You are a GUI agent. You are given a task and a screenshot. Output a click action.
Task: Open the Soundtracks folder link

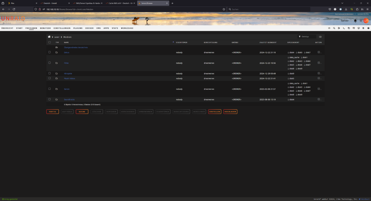tap(69, 100)
